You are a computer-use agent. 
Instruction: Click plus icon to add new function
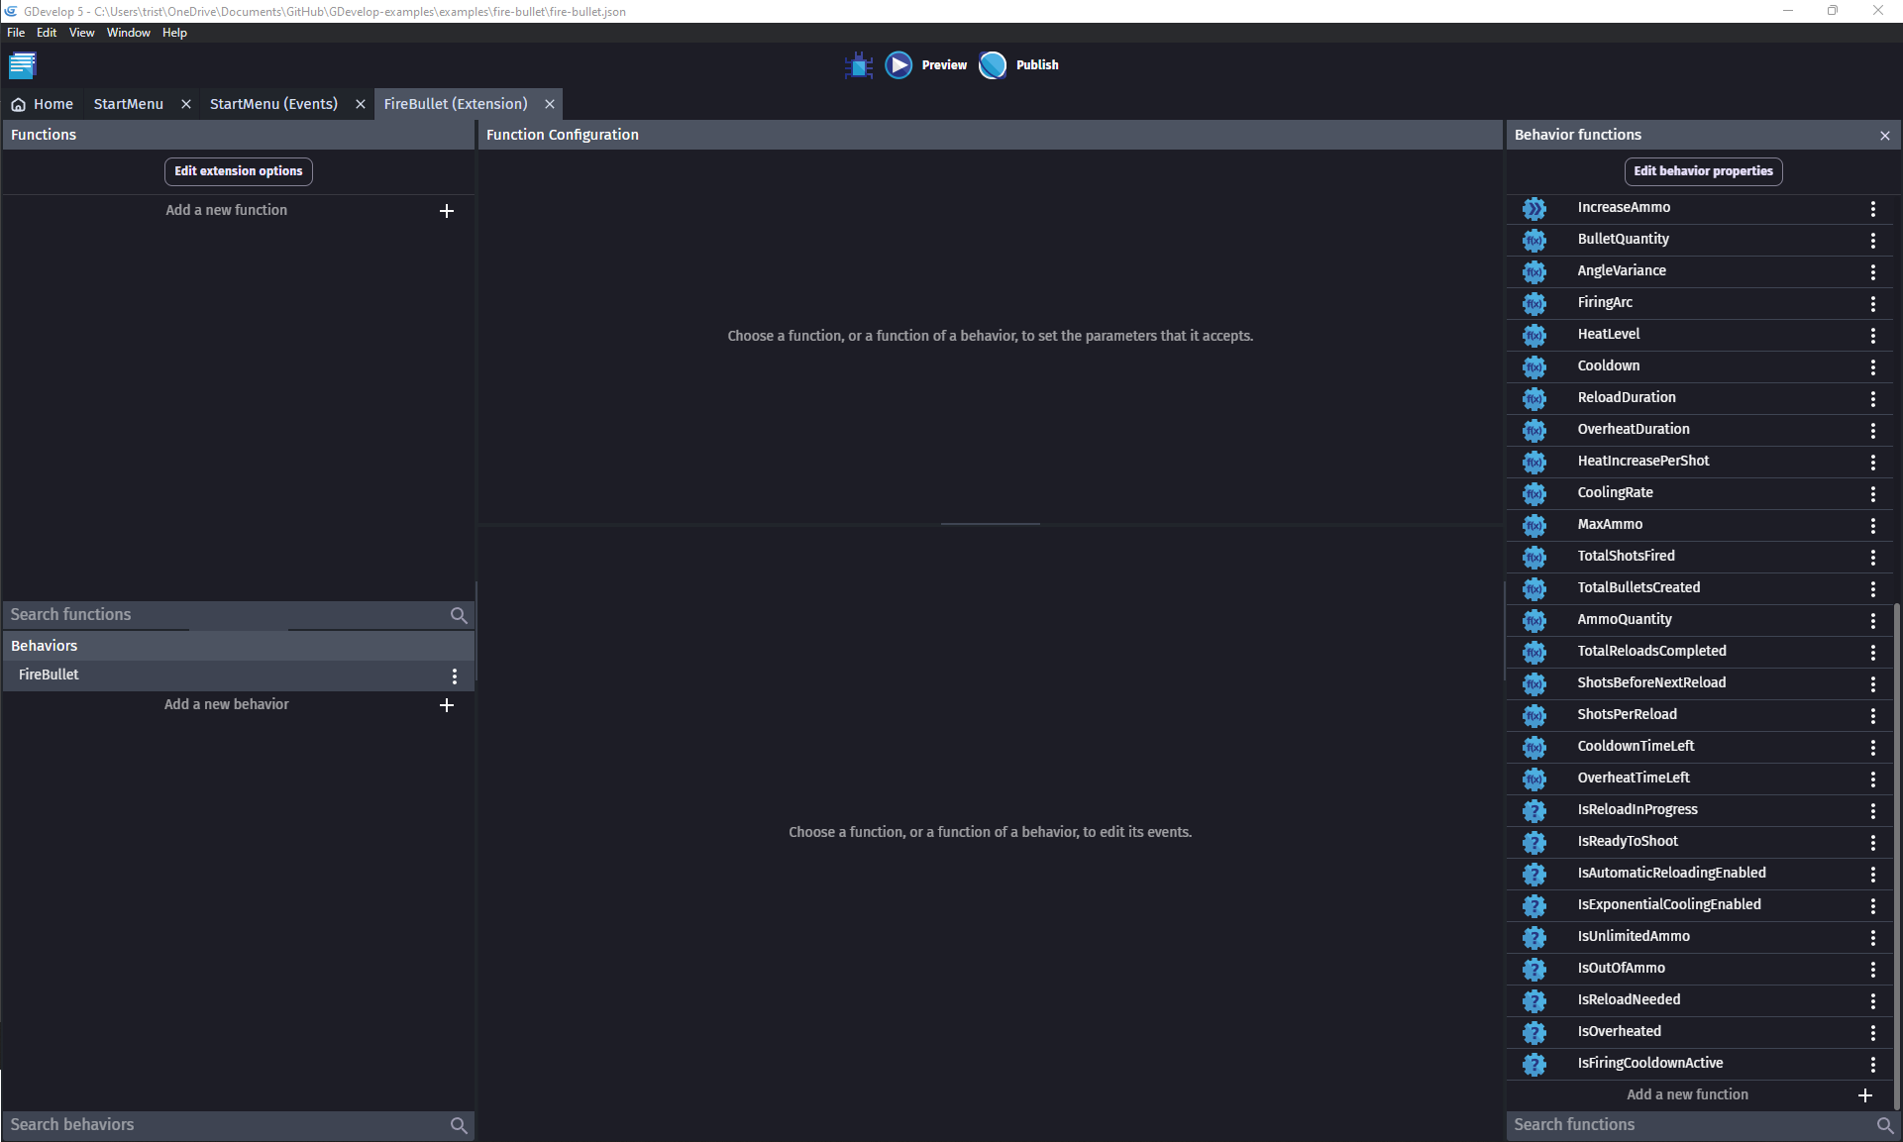tap(447, 211)
